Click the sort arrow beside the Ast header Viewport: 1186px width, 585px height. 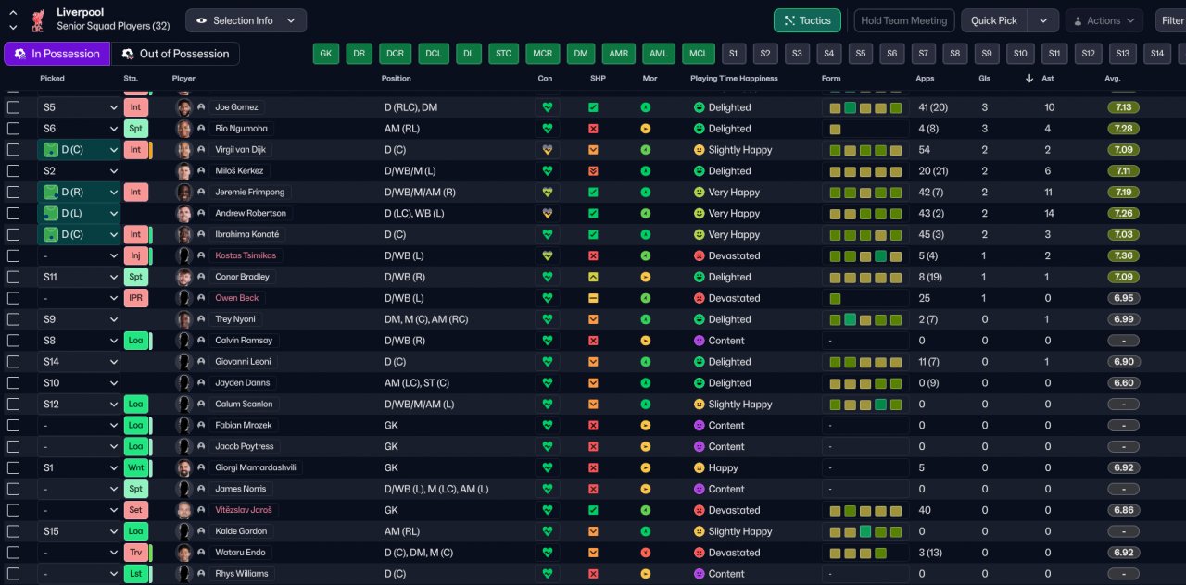point(1029,79)
